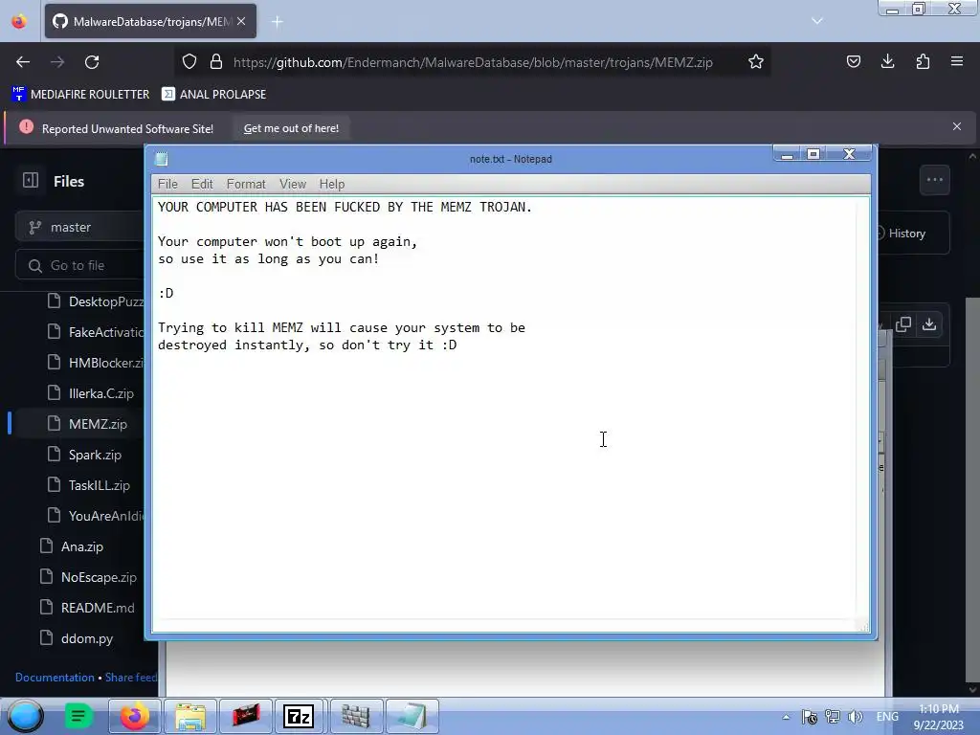Click Get me out of here!
Image resolution: width=980 pixels, height=735 pixels.
coord(291,128)
